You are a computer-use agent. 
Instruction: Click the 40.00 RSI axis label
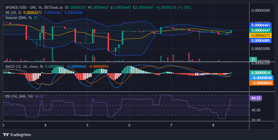pyautogui.click(x=256, y=110)
